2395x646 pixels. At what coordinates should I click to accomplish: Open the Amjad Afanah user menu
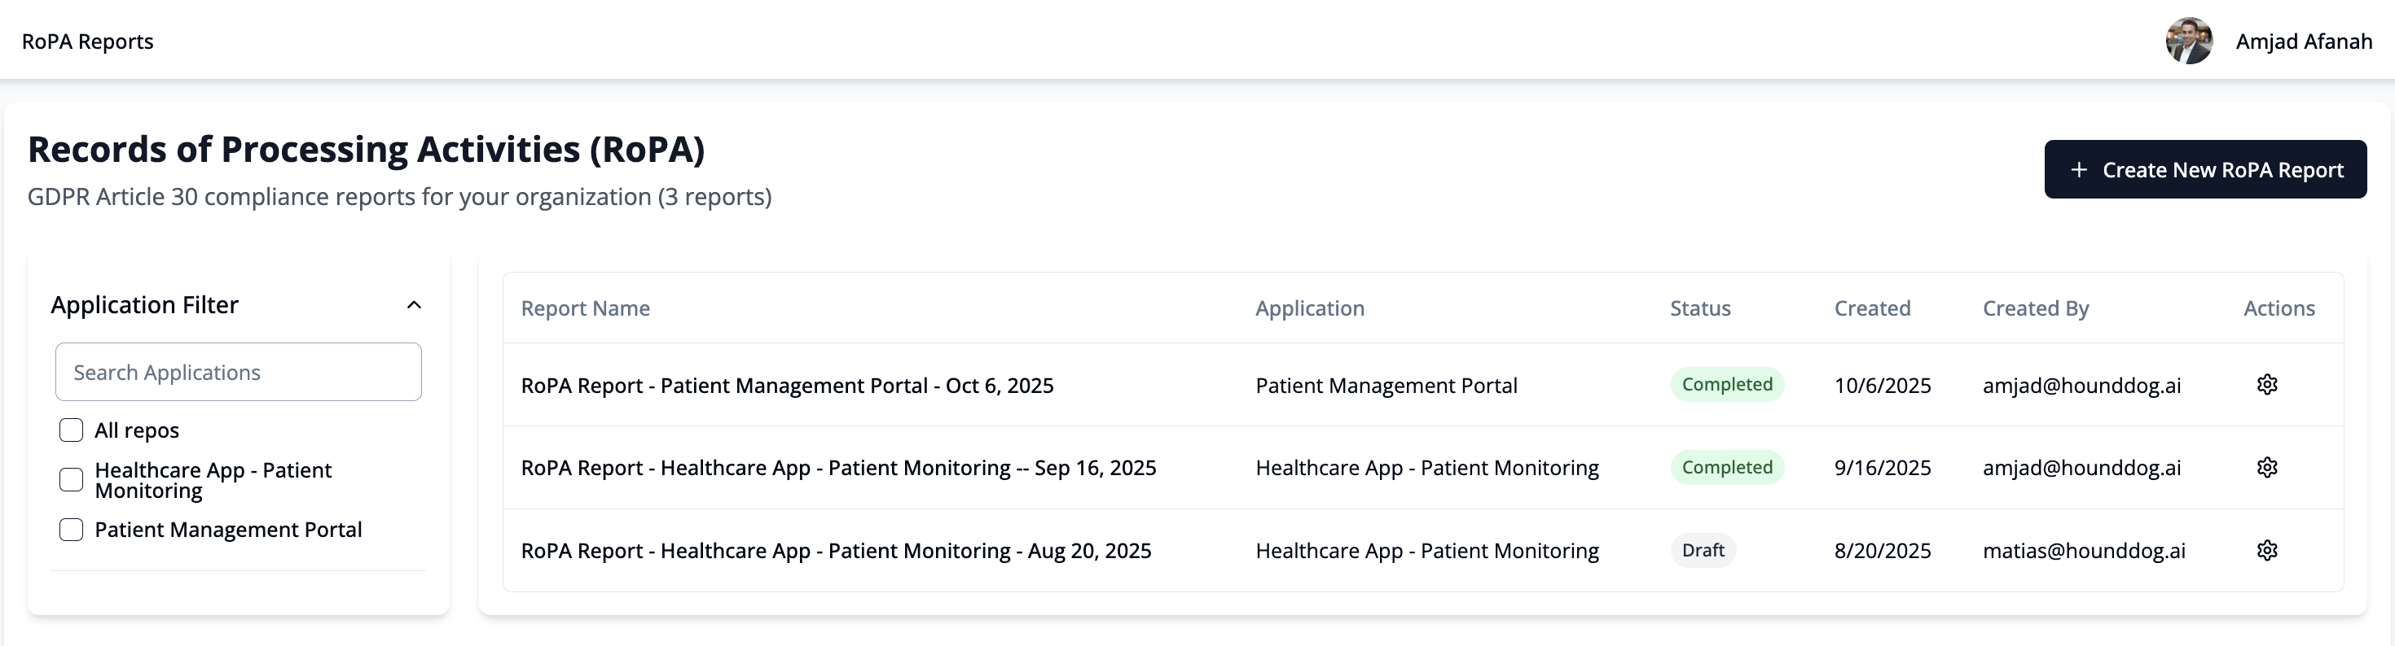click(x=2303, y=41)
